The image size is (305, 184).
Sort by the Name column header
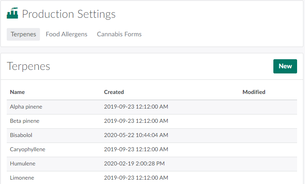pyautogui.click(x=17, y=92)
